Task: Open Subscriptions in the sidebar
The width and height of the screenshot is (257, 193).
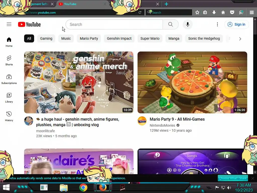Action: pyautogui.click(x=9, y=79)
